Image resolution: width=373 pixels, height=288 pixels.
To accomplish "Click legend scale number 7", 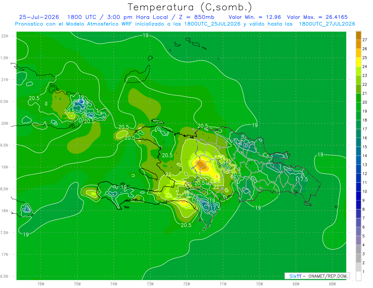I will coord(364,218).
